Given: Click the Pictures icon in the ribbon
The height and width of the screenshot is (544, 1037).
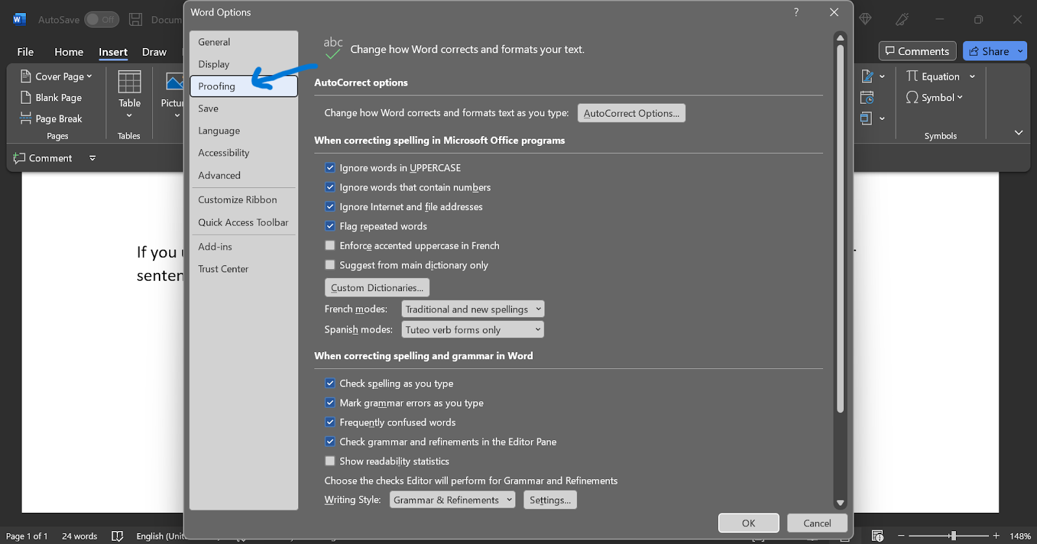Looking at the screenshot, I should 174,82.
